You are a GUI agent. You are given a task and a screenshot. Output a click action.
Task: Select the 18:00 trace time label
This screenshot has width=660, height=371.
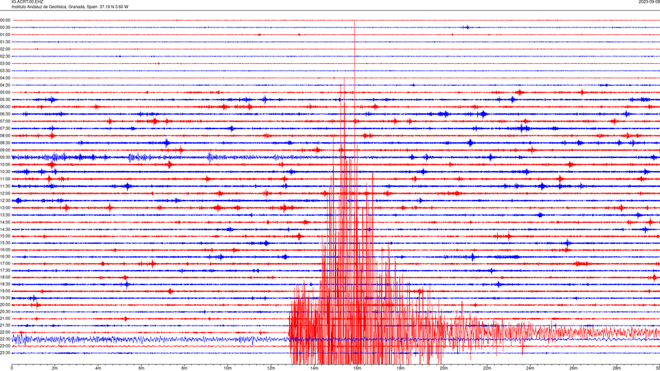coord(5,278)
